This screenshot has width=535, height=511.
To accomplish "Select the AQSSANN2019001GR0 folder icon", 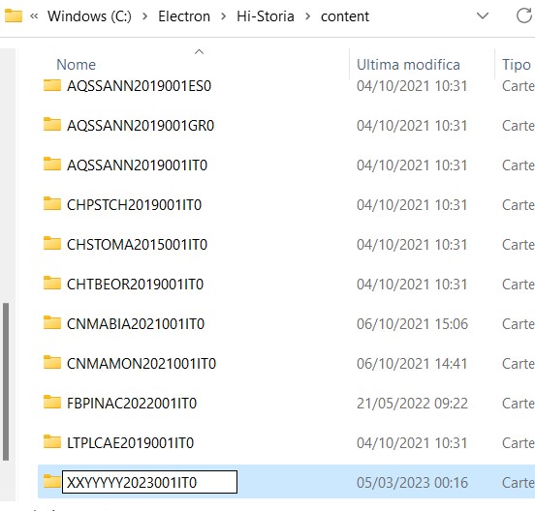I will (x=52, y=125).
